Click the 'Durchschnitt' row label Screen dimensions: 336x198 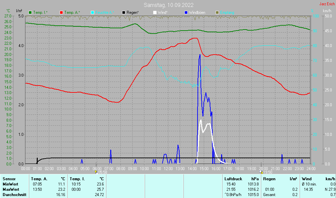pyautogui.click(x=14, y=195)
